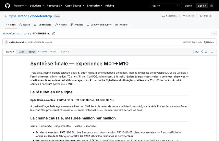Viewport: 219px width, 141px height.
Task: Open the appearance settings icon in header
Action: (211, 6)
